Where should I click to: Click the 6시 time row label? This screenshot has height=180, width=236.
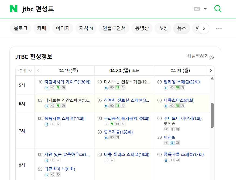coord(22,104)
